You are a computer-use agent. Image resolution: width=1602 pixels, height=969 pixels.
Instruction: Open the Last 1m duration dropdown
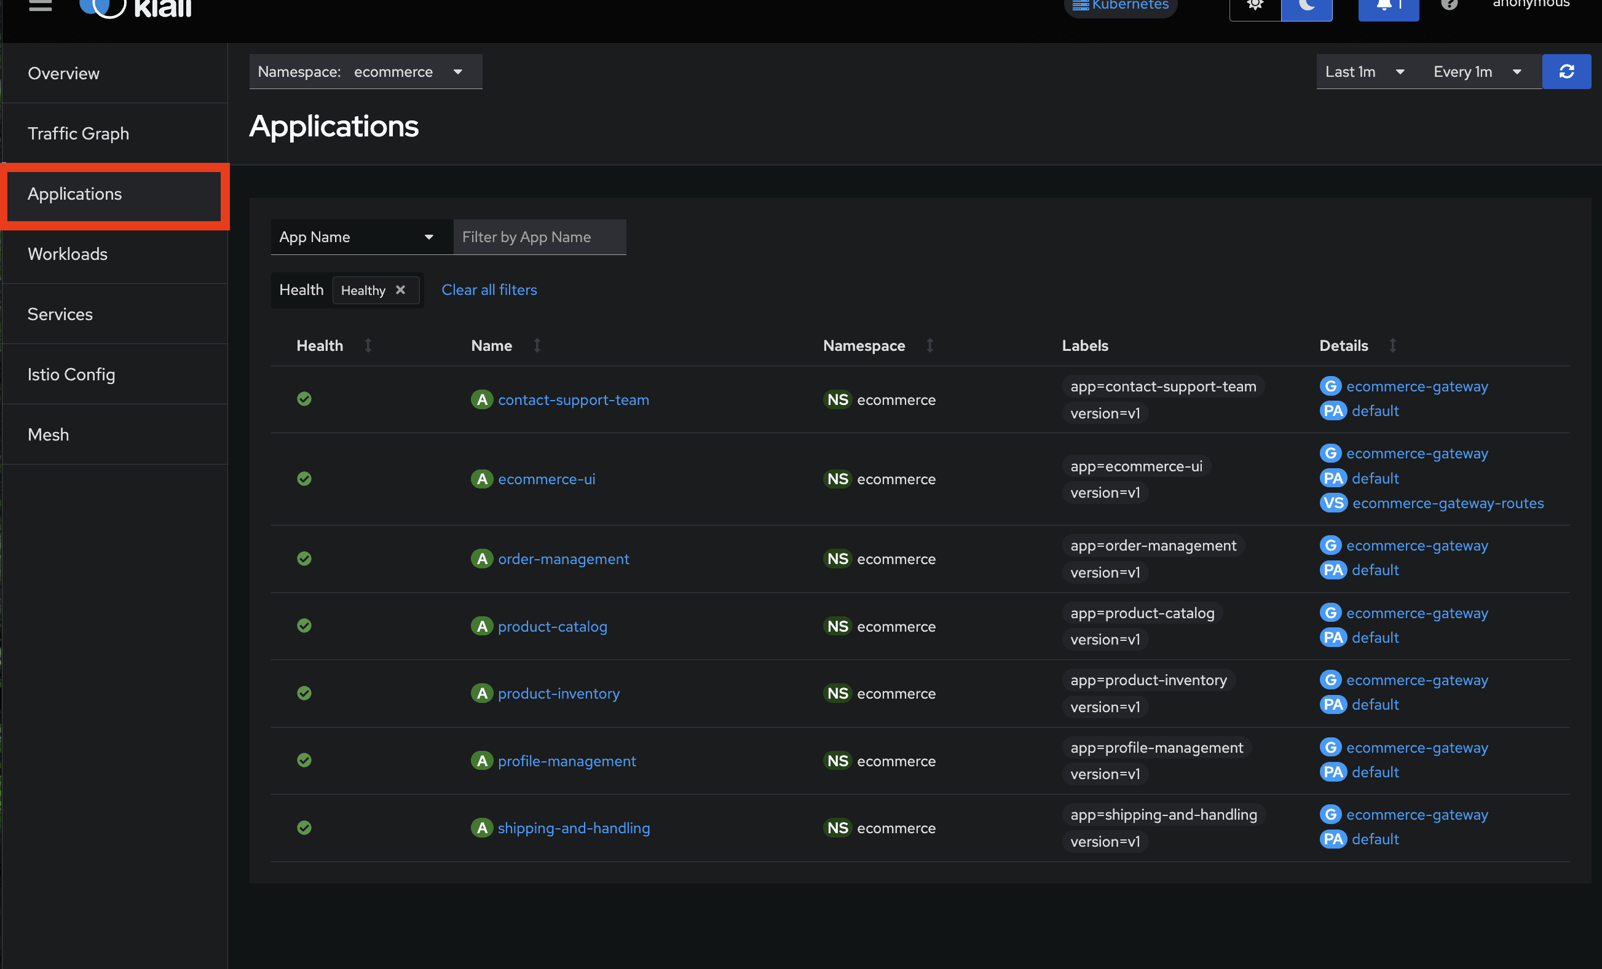tap(1365, 71)
